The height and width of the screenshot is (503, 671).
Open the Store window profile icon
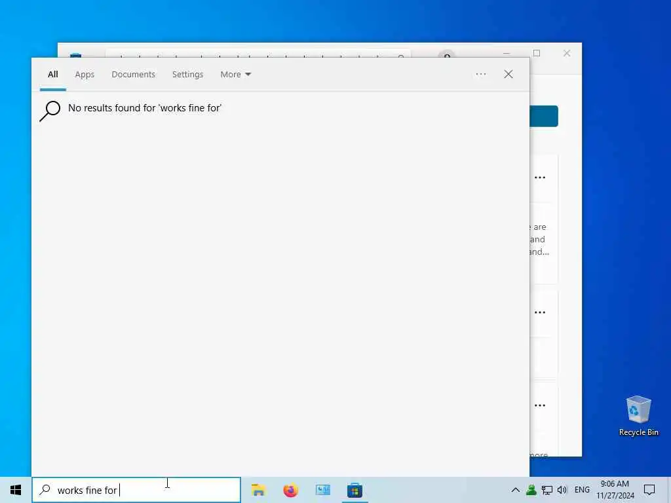tap(447, 55)
